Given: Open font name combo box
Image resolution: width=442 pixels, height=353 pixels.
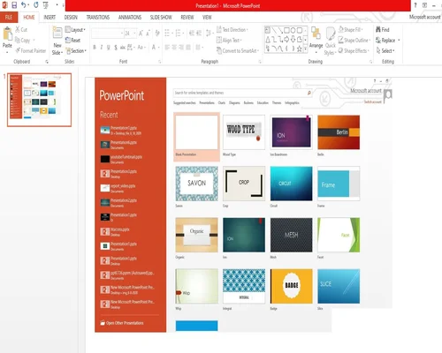Looking at the screenshot, I should (107, 34).
